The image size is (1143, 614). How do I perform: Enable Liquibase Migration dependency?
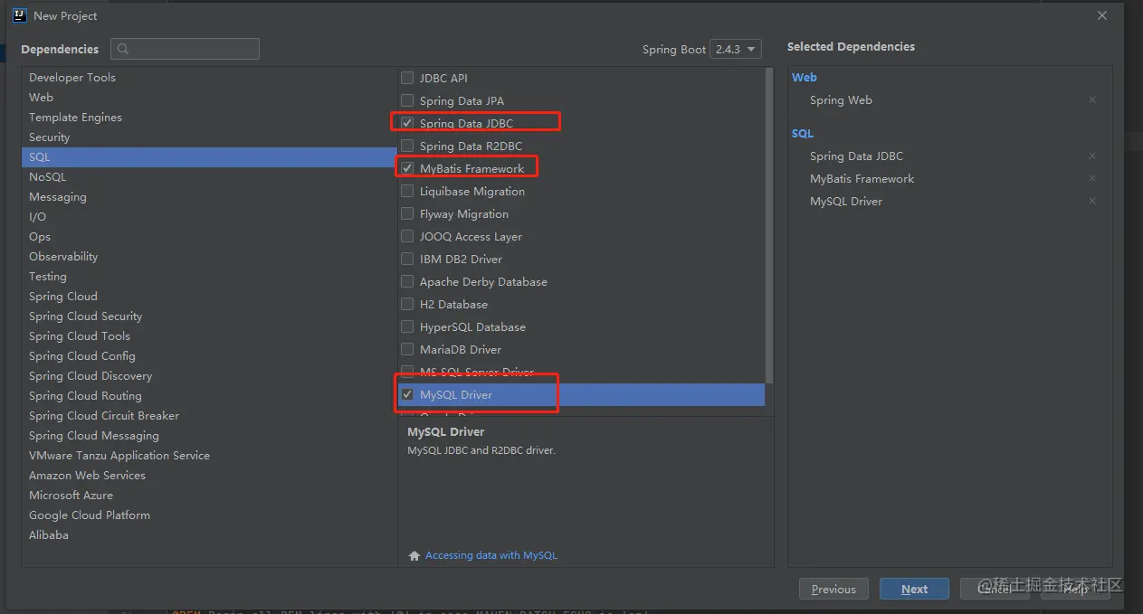click(407, 191)
